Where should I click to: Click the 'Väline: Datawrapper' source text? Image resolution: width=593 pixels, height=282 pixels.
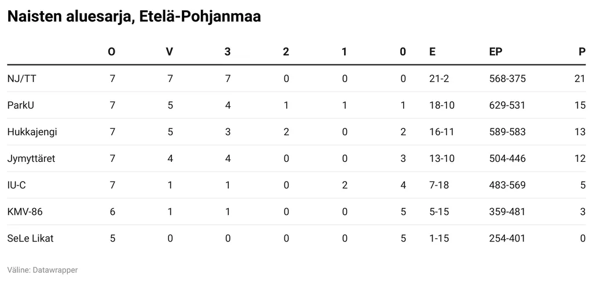pos(42,270)
